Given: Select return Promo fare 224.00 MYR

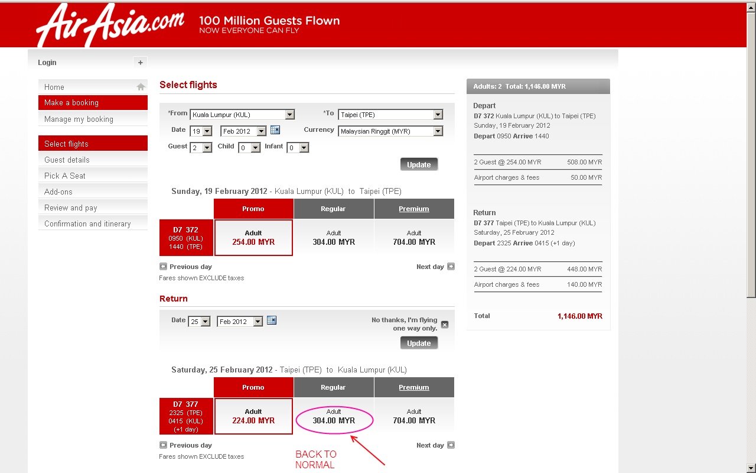Looking at the screenshot, I should pos(253,416).
